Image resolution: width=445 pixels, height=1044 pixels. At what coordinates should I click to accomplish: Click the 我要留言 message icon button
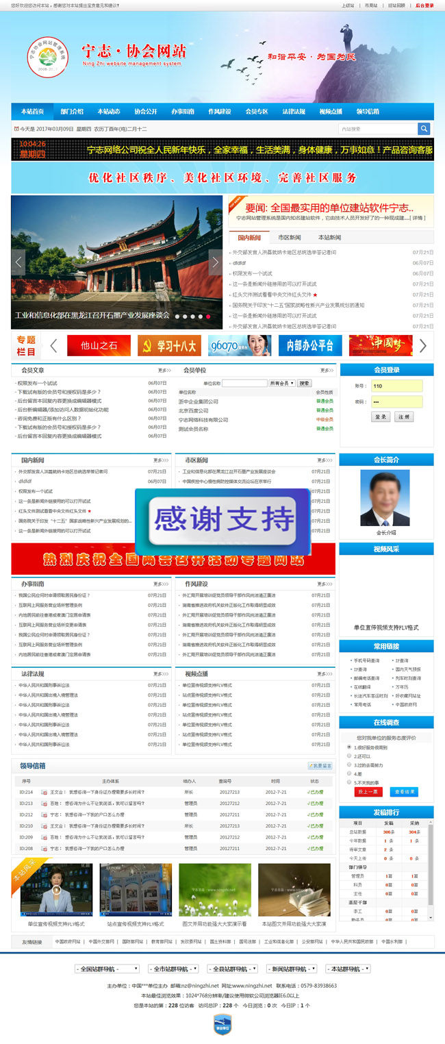[320, 766]
